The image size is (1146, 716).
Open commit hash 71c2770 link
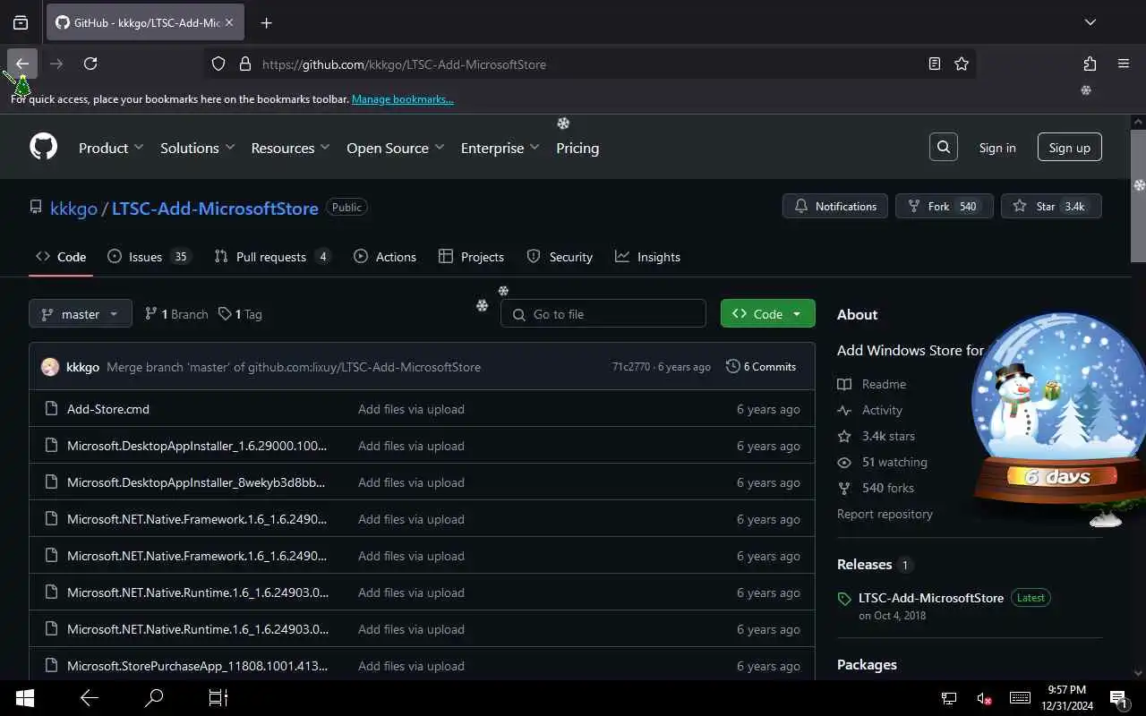tap(631, 367)
